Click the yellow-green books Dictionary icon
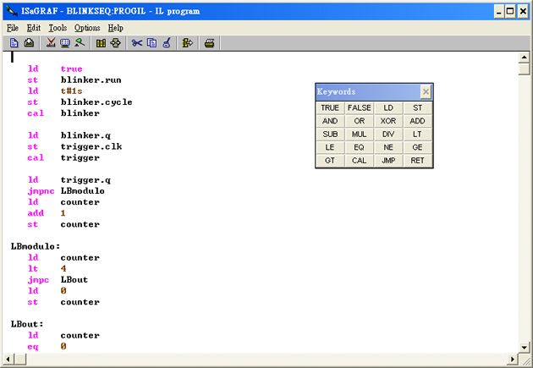 (x=101, y=42)
